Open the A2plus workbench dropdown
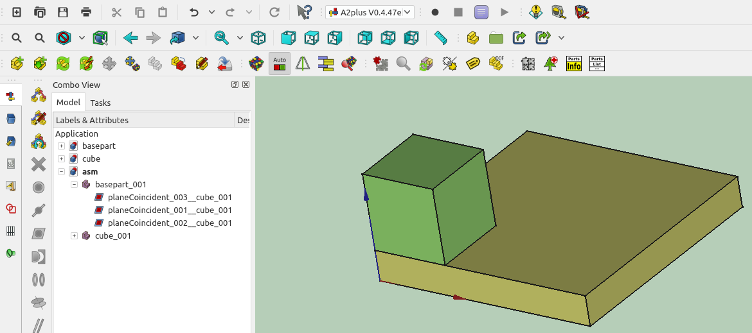This screenshot has height=333, width=752. tap(370, 12)
